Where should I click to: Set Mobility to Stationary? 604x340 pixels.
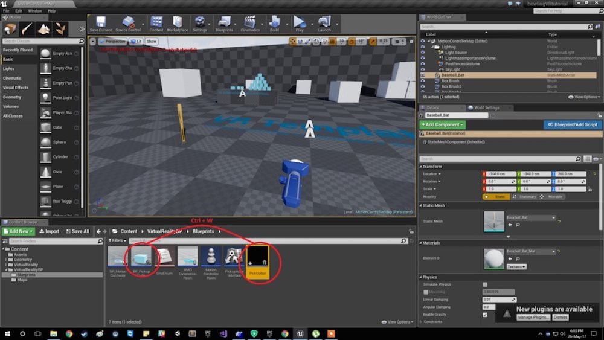[524, 197]
